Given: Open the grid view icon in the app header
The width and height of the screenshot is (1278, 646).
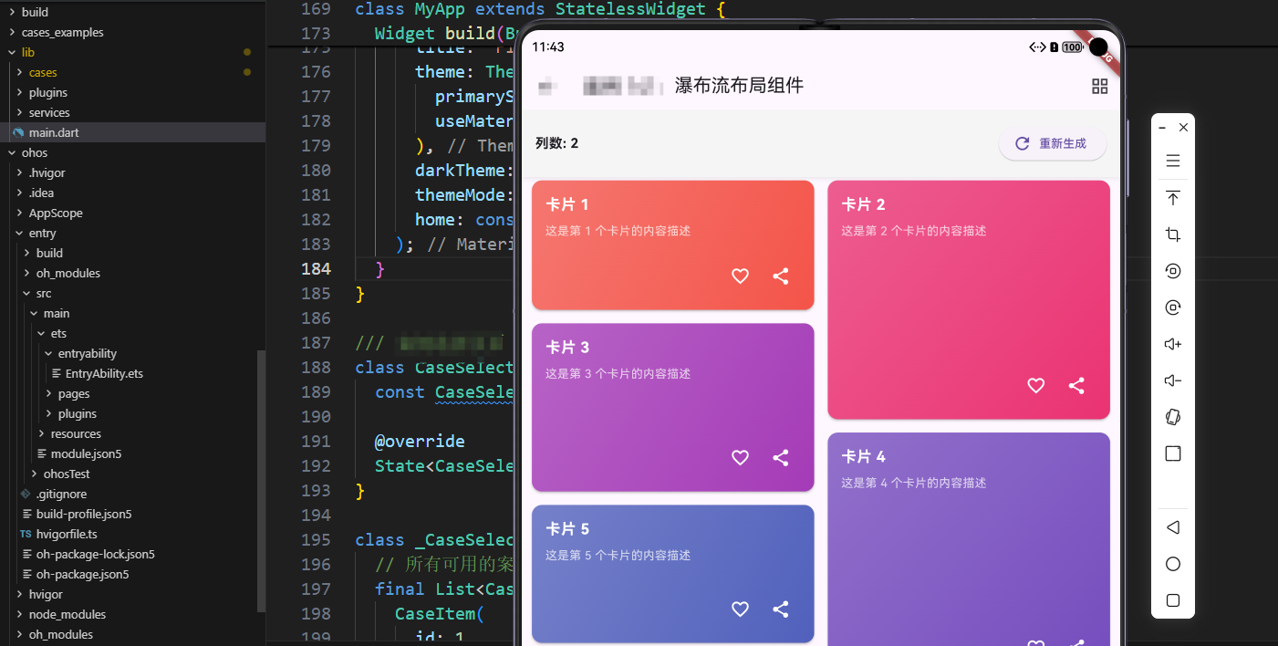Looking at the screenshot, I should tap(1099, 86).
